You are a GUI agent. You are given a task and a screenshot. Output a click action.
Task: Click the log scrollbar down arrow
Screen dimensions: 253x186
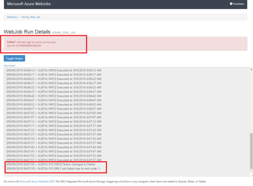[x=251, y=170]
